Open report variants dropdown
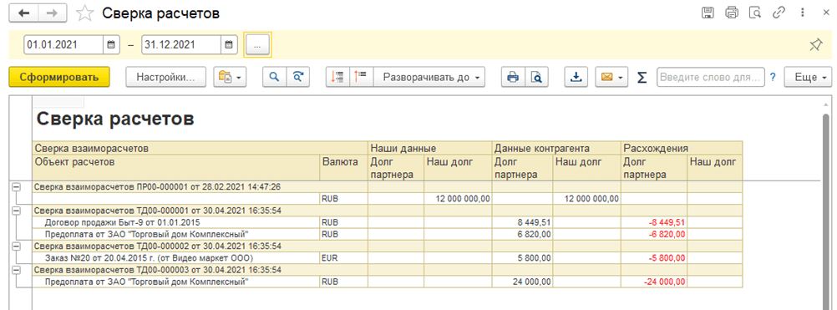This screenshot has width=837, height=310. coord(230,78)
